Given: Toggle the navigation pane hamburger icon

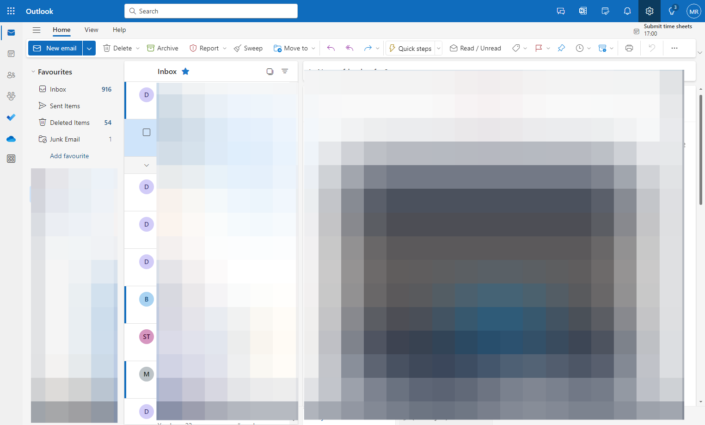Looking at the screenshot, I should (x=37, y=30).
